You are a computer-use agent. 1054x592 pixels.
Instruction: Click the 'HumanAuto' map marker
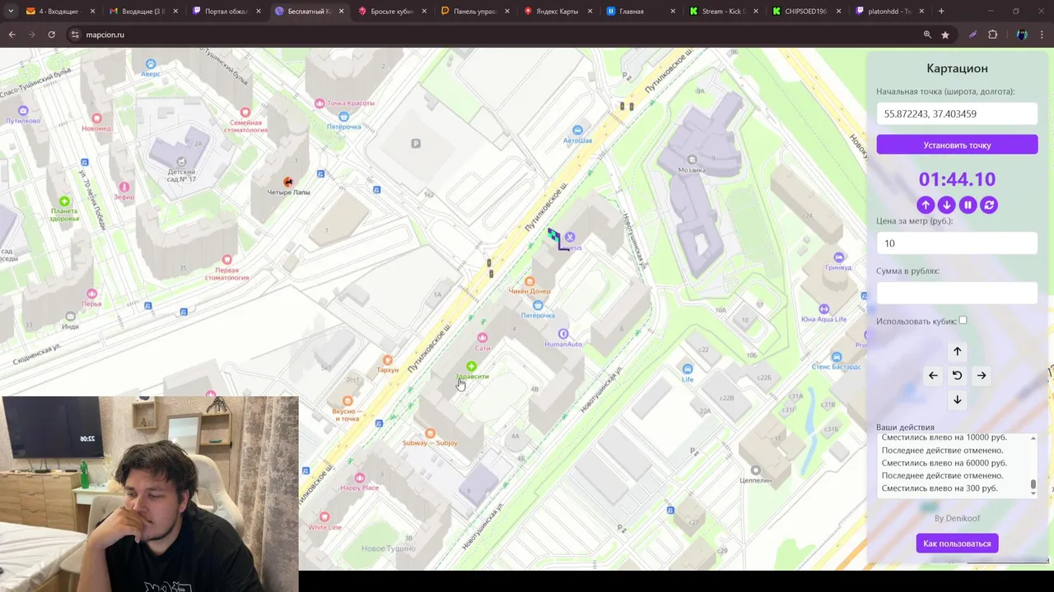click(x=563, y=334)
